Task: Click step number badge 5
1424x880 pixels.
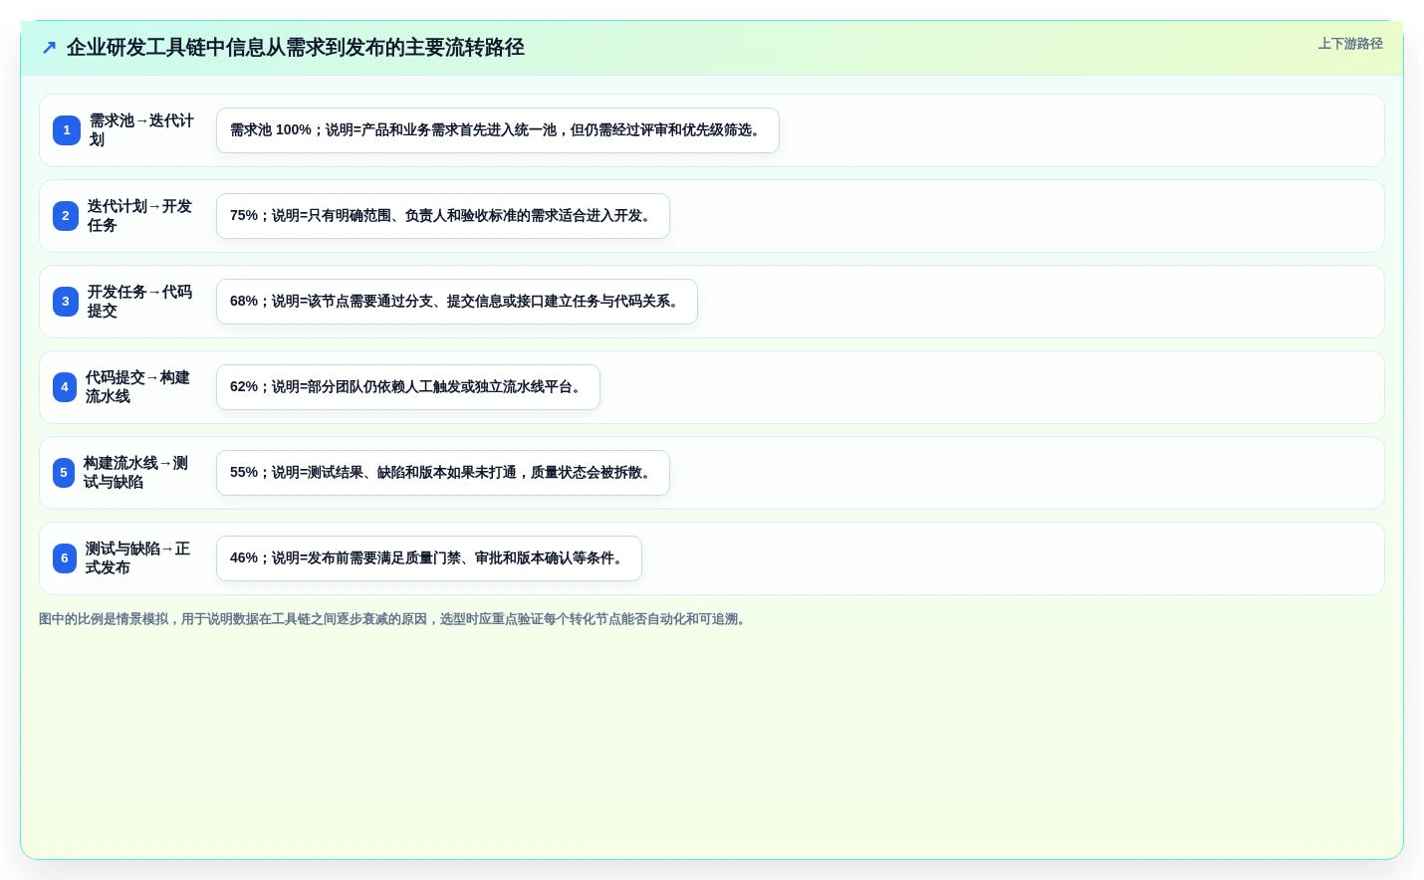Action: coord(64,473)
